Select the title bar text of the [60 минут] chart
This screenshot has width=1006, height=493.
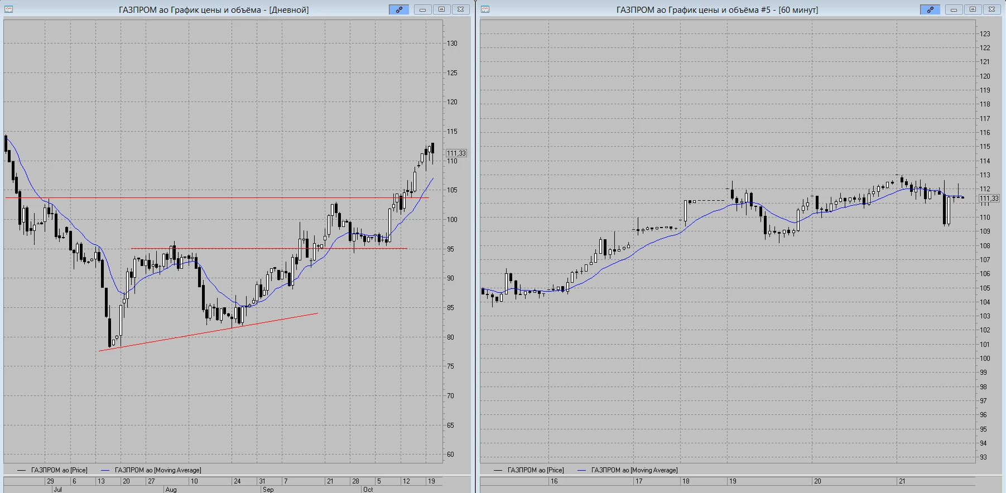coord(717,10)
